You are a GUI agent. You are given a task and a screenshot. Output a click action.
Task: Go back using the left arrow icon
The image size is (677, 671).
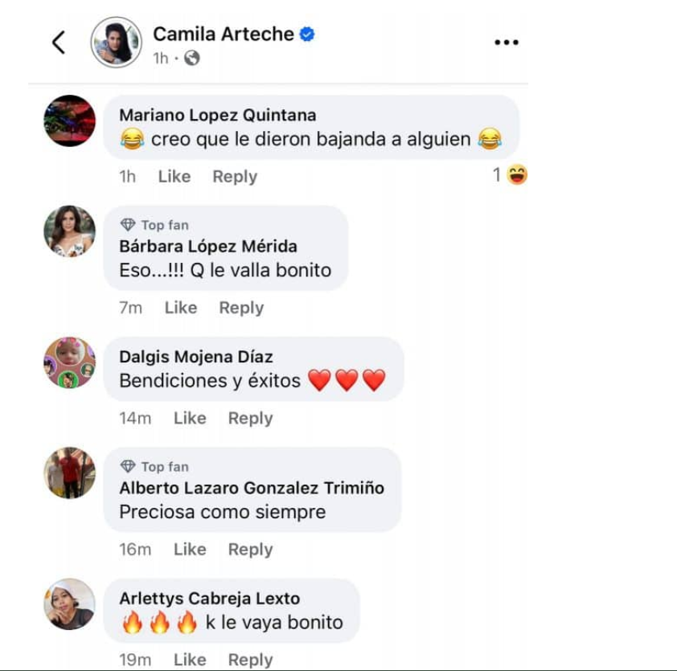point(59,43)
